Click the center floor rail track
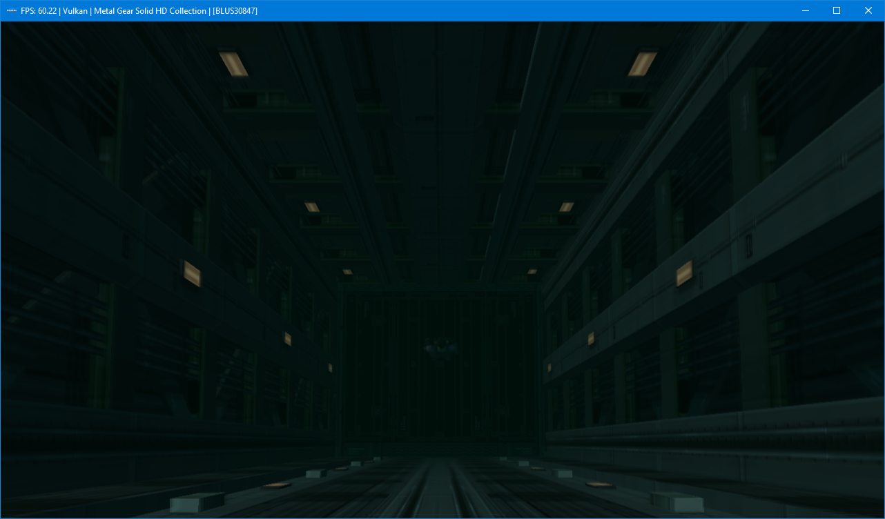Viewport: 885px width, 519px height. [x=442, y=490]
